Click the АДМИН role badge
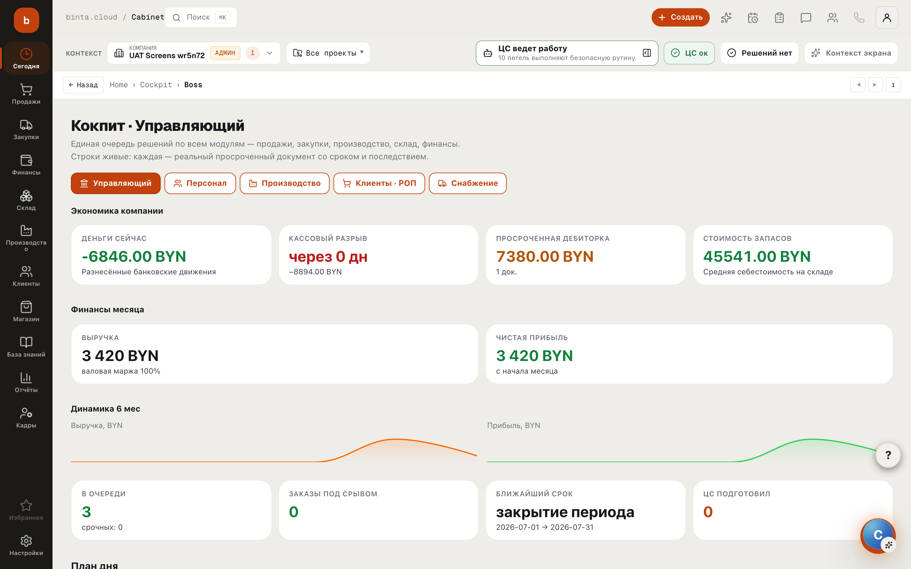Image resolution: width=911 pixels, height=569 pixels. click(x=225, y=53)
